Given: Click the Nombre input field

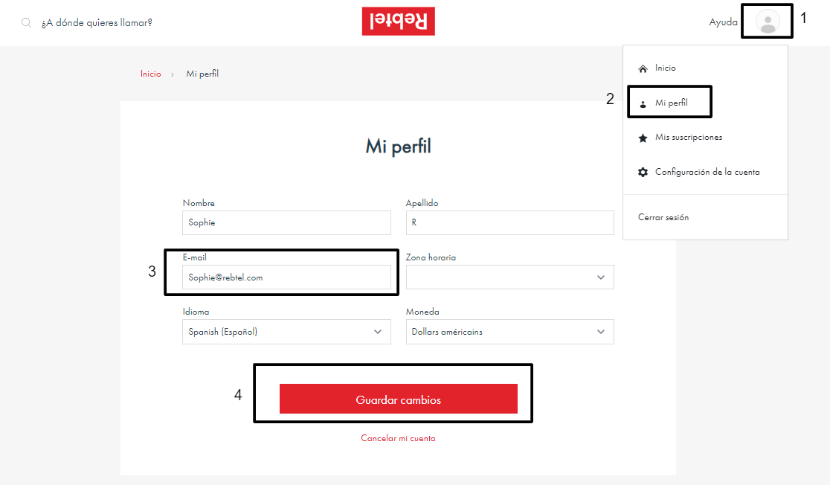Looking at the screenshot, I should click(x=286, y=222).
